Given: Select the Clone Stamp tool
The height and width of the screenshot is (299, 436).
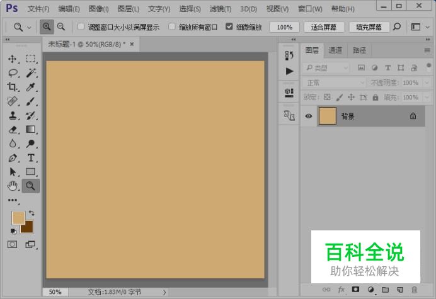Looking at the screenshot, I should (x=13, y=115).
